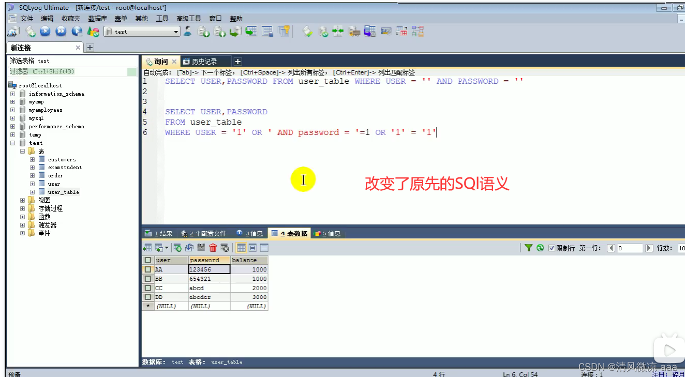The image size is (685, 377).
Task: Switch to grid view icon
Action: (x=241, y=248)
